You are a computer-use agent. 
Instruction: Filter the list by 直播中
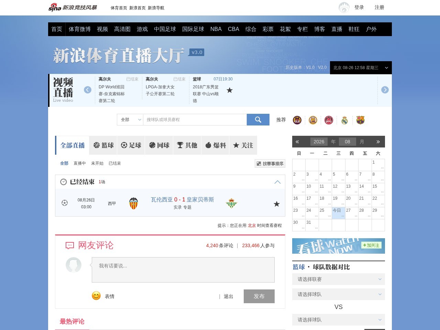coord(79,163)
